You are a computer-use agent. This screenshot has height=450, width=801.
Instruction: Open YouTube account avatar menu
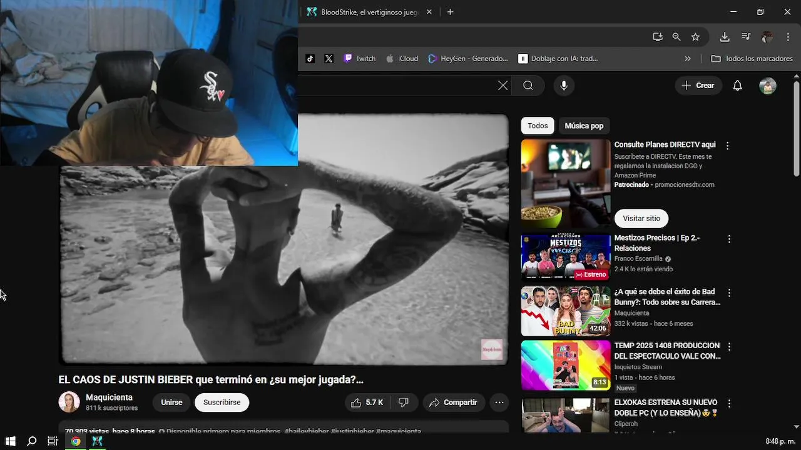click(x=768, y=86)
